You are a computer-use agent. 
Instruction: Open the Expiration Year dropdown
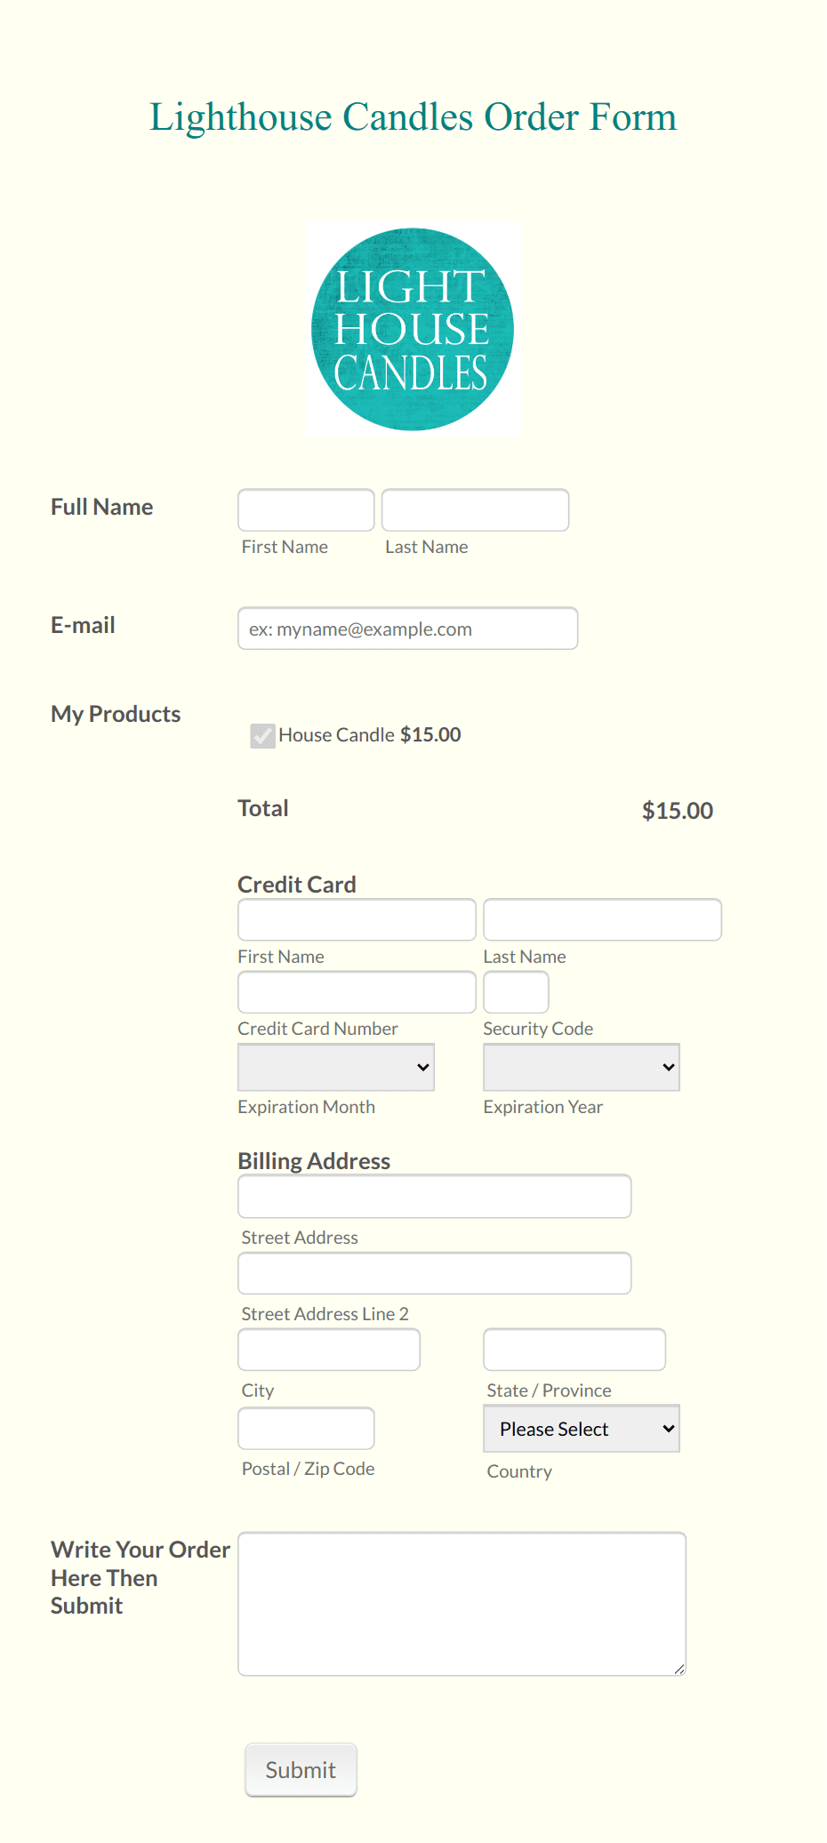click(x=581, y=1067)
